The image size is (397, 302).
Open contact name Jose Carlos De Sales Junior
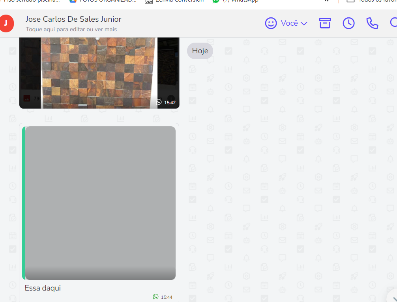pyautogui.click(x=73, y=19)
